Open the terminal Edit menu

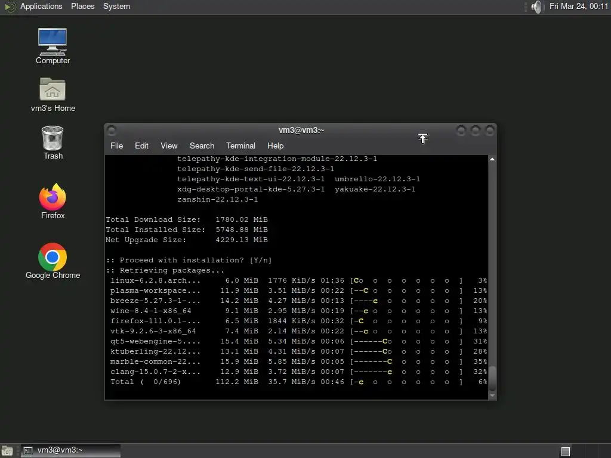pyautogui.click(x=141, y=146)
